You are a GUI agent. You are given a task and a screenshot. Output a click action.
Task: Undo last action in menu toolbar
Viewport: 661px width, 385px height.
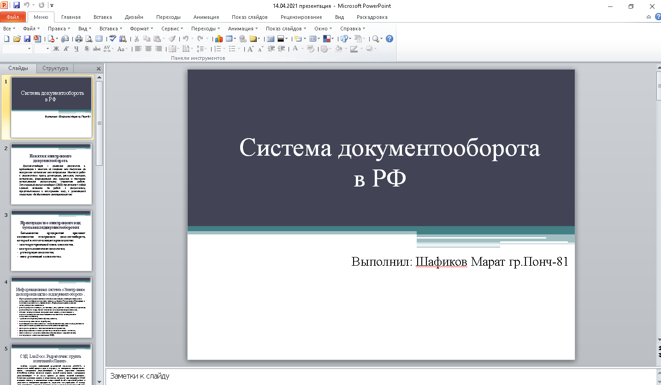click(185, 39)
